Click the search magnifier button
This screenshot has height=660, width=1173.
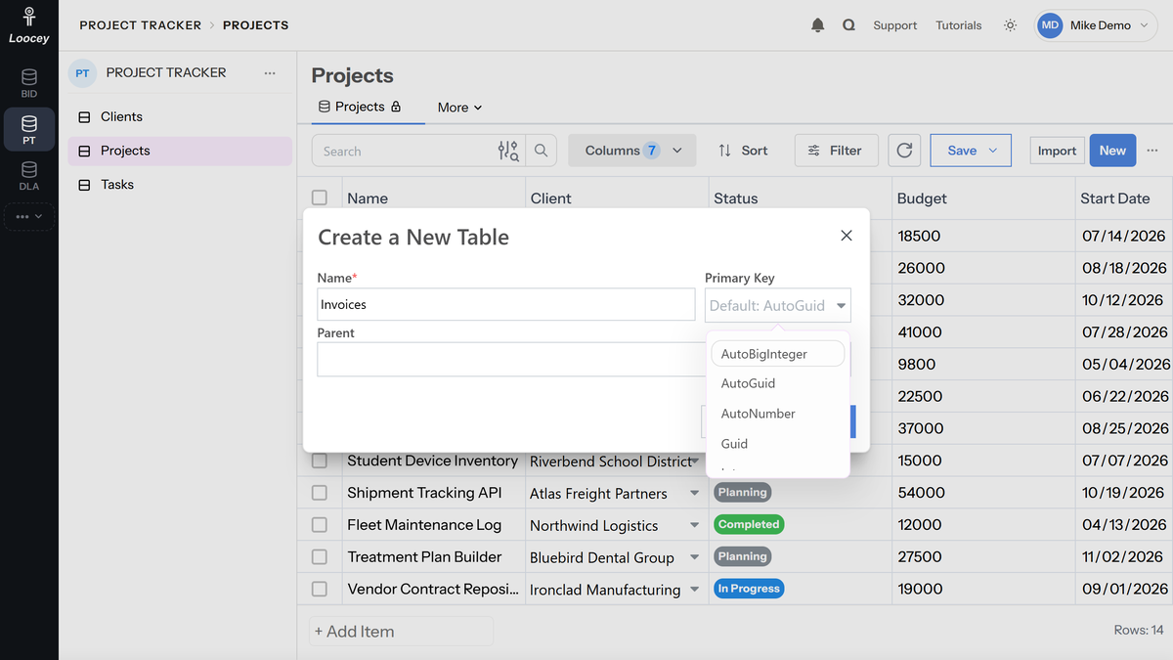pyautogui.click(x=541, y=151)
